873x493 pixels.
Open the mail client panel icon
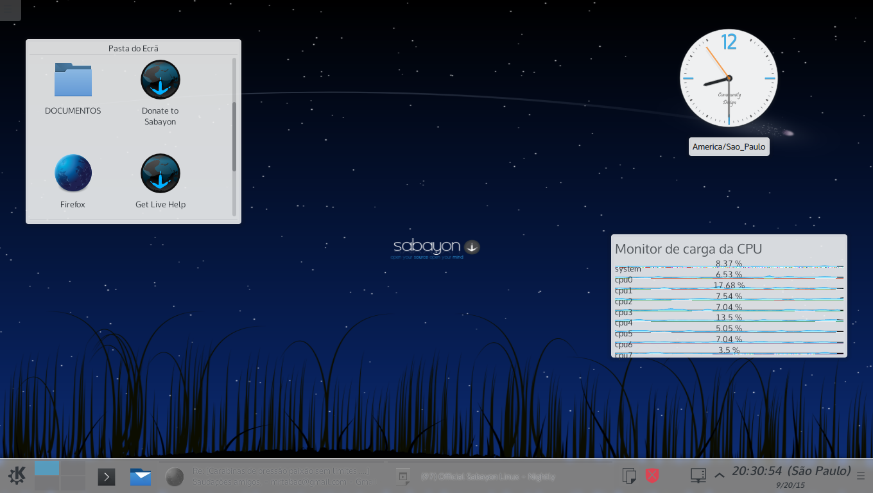pos(141,476)
